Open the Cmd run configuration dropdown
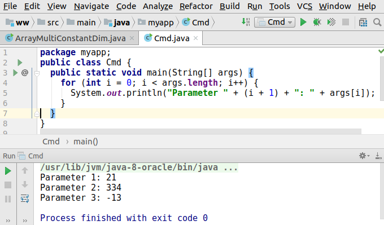 [x=274, y=22]
